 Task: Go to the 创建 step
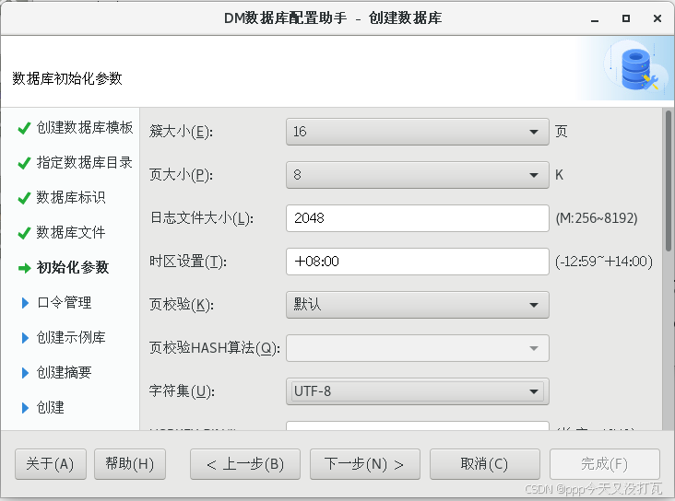tap(50, 407)
